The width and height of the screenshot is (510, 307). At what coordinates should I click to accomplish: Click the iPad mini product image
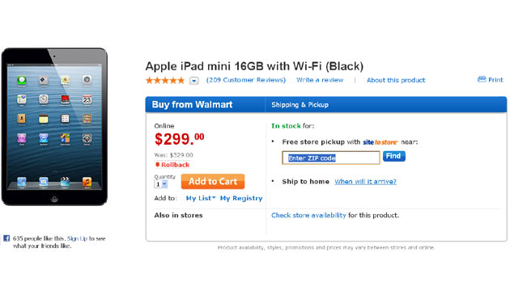54,127
